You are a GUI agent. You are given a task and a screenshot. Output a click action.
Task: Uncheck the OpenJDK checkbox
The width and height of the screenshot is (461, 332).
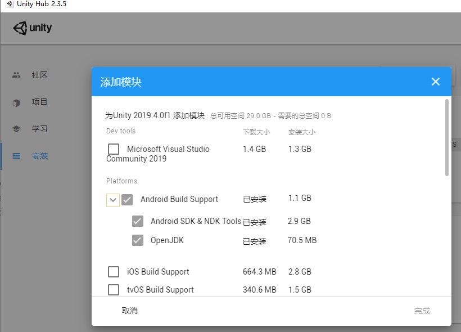click(138, 240)
